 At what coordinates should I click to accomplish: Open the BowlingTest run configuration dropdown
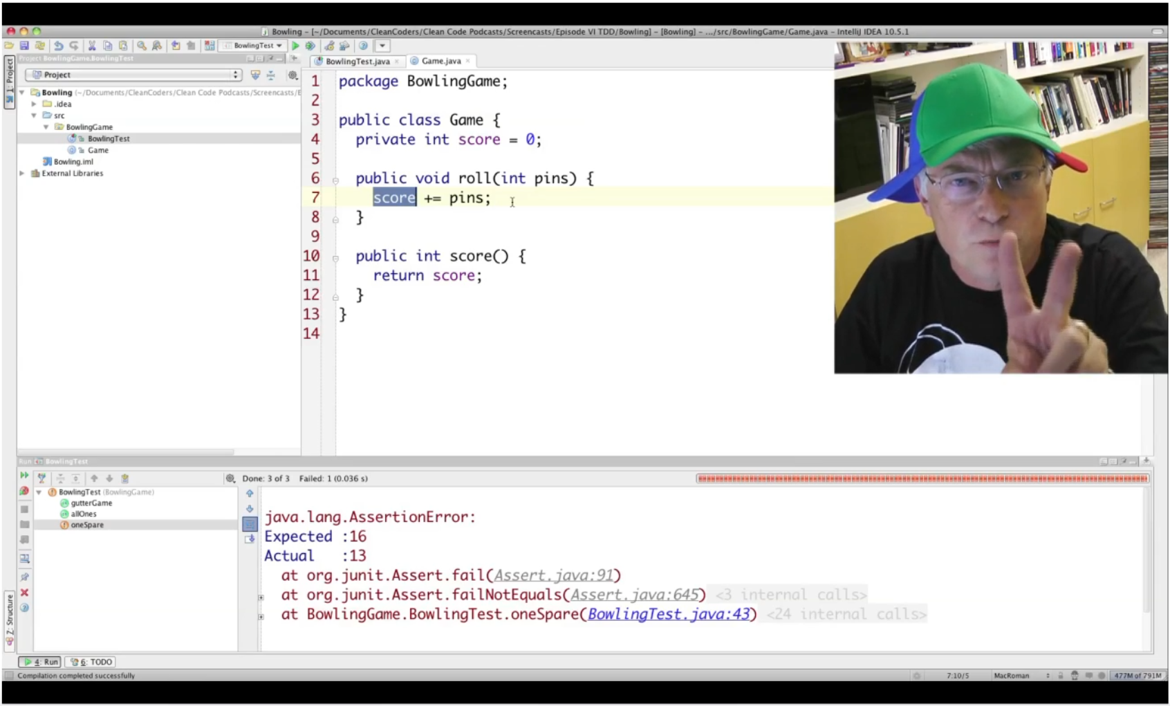point(253,46)
